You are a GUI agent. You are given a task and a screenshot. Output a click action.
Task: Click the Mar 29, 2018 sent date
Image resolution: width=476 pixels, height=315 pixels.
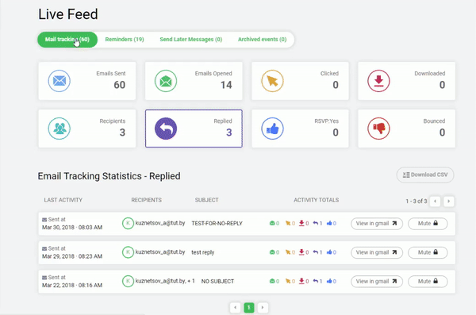point(72,256)
